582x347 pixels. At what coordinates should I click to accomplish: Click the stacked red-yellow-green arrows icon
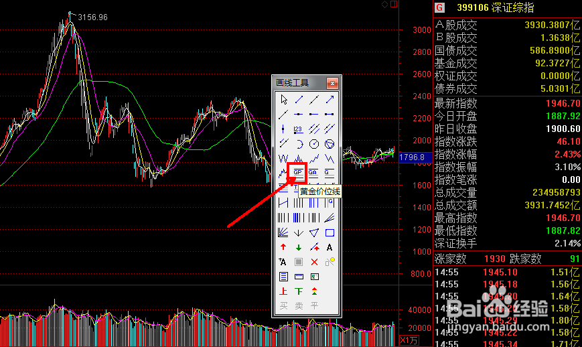point(314,291)
